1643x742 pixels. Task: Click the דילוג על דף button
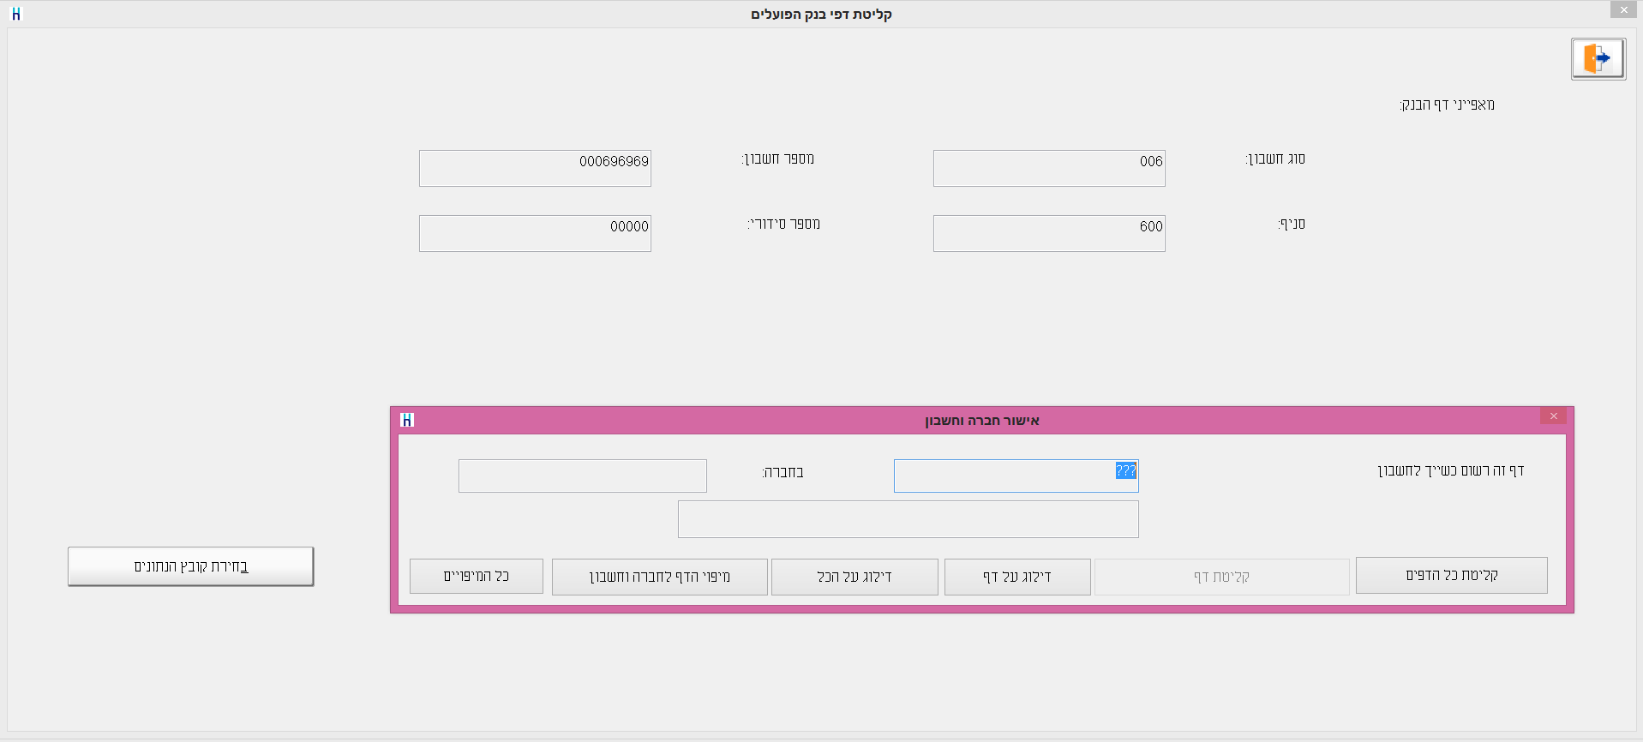click(1017, 577)
